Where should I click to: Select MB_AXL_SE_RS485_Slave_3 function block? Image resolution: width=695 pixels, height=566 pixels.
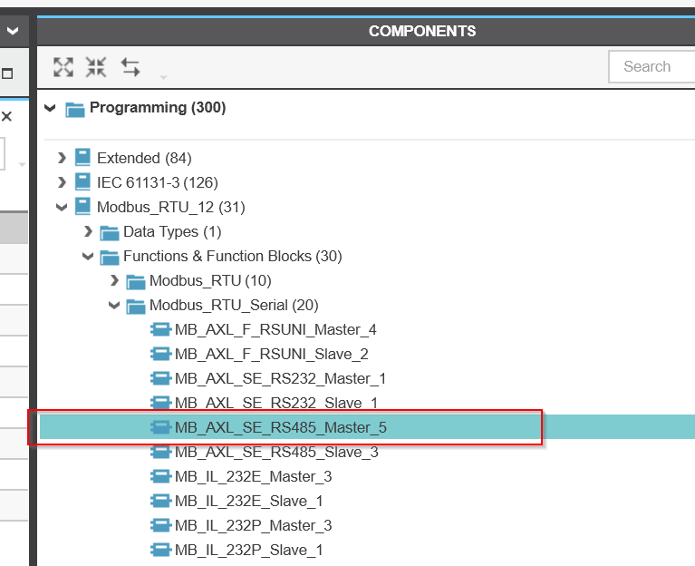pos(276,452)
